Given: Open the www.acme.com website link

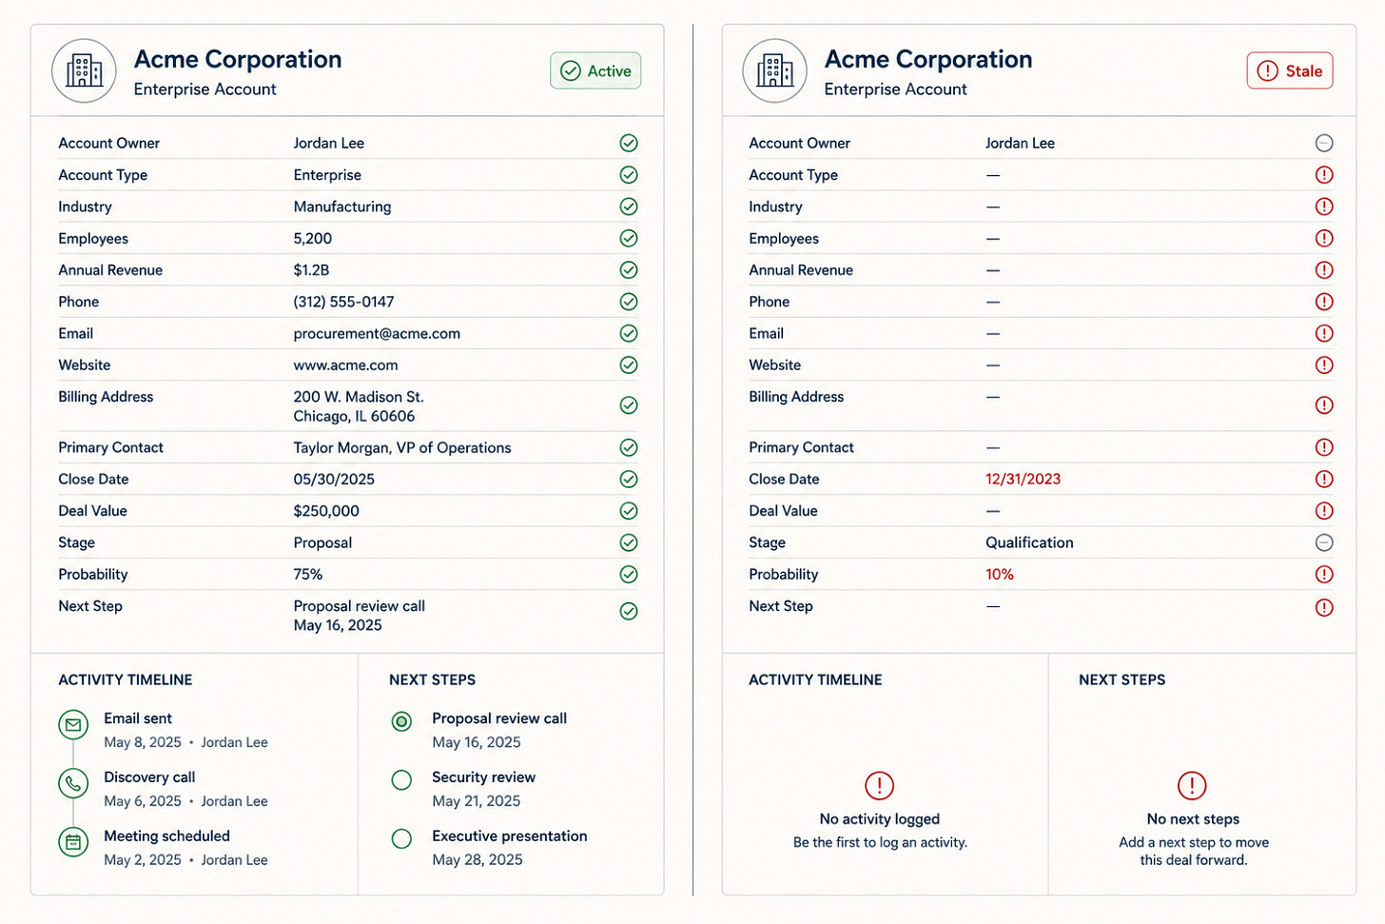Looking at the screenshot, I should [x=345, y=365].
